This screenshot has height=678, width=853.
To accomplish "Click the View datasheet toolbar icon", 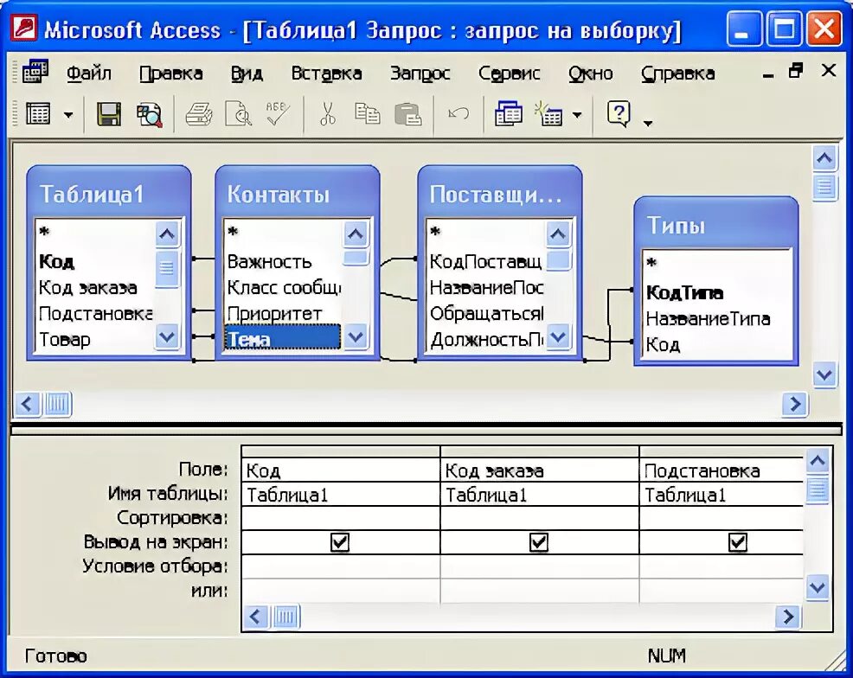I will tap(38, 114).
